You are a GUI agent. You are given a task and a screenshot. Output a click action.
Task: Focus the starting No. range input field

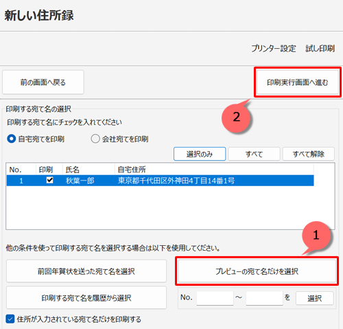(x=215, y=298)
